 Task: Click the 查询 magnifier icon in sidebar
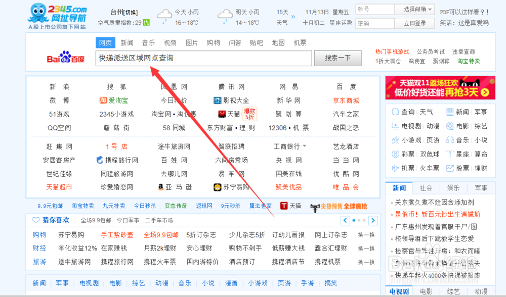pos(395,112)
